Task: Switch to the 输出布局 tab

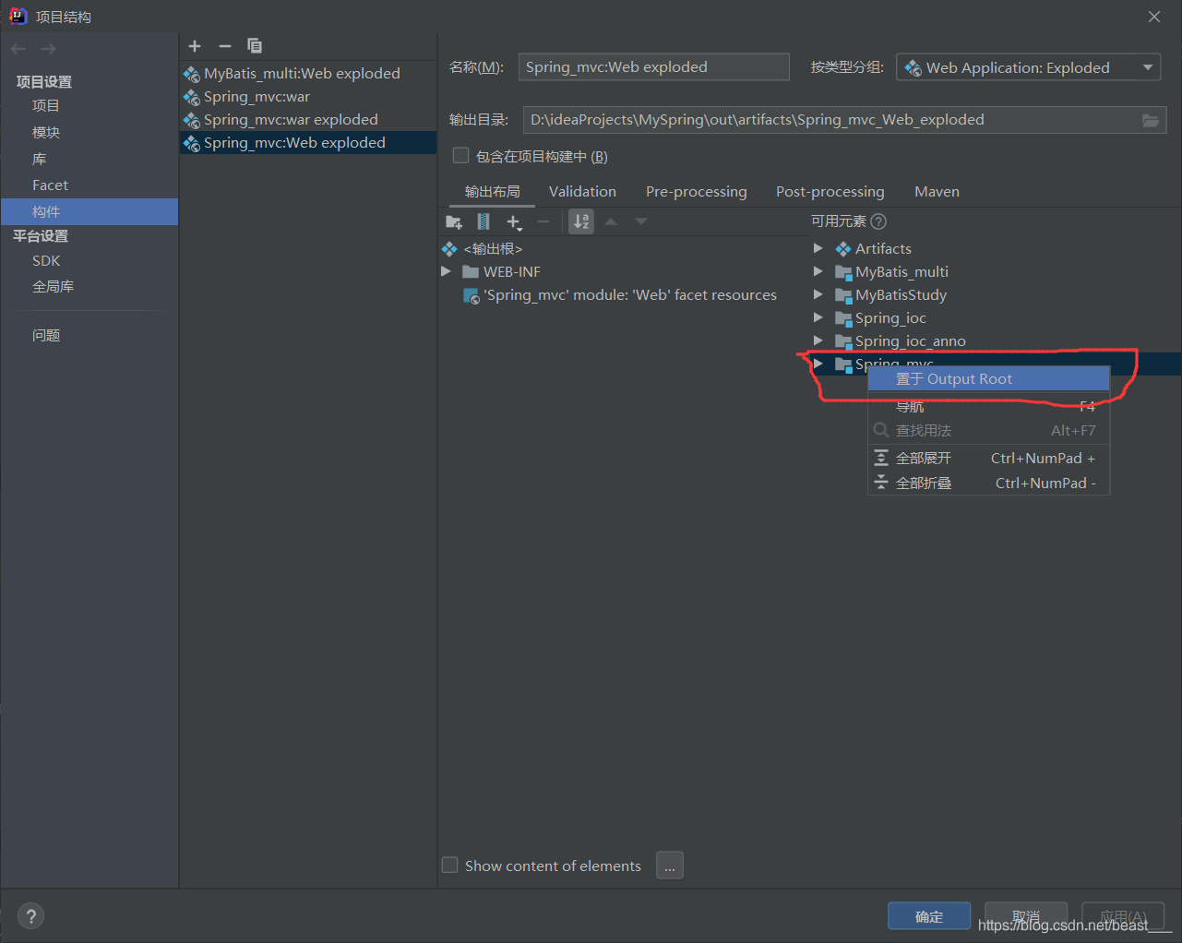Action: point(492,192)
